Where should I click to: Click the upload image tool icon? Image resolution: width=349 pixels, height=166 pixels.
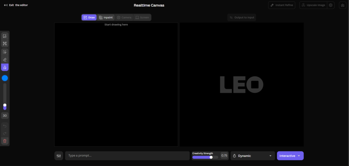click(x=5, y=36)
